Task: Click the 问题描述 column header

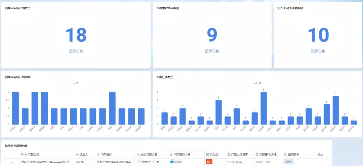Action: click(x=115, y=155)
